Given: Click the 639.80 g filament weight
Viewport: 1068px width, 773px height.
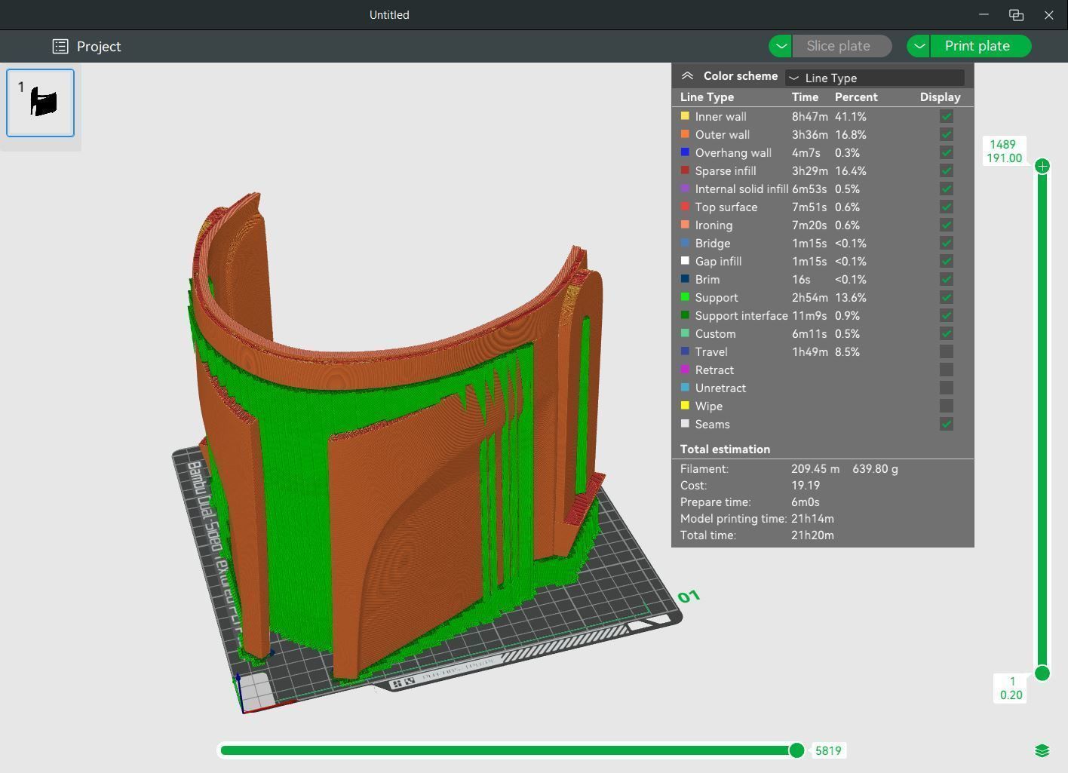Looking at the screenshot, I should coord(875,469).
